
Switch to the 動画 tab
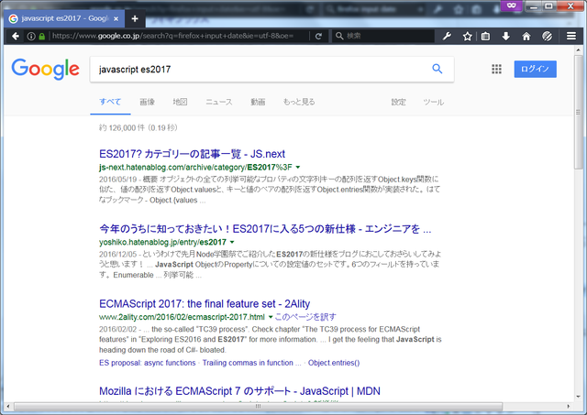pyautogui.click(x=258, y=102)
